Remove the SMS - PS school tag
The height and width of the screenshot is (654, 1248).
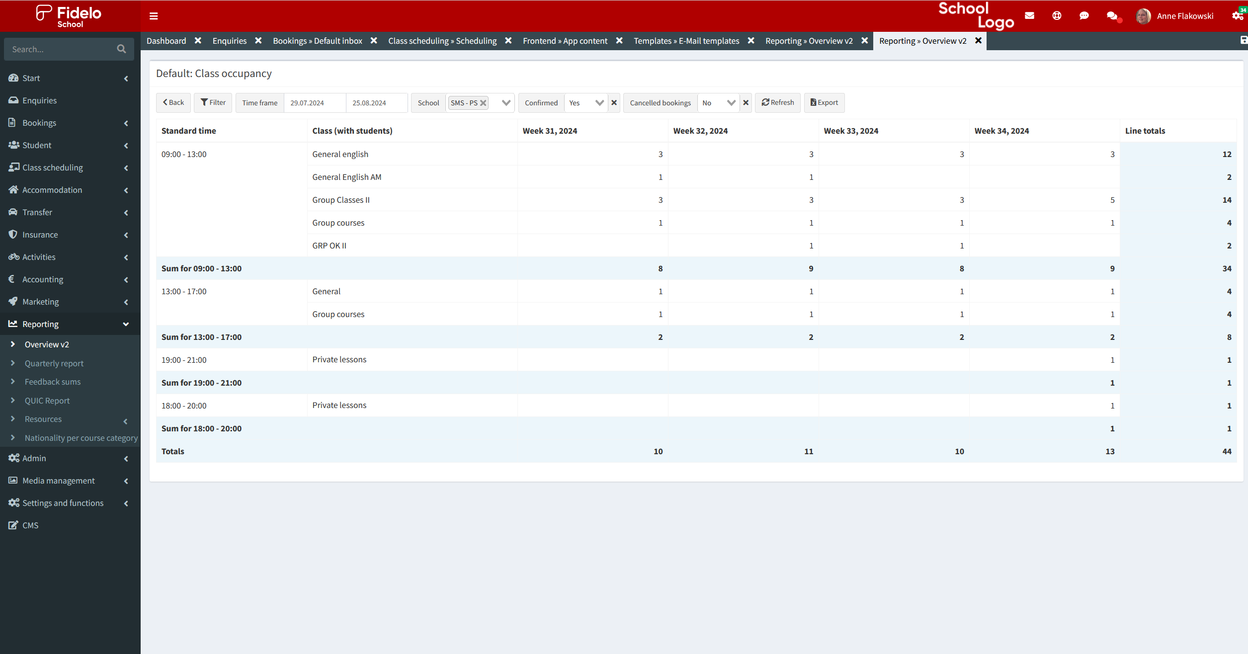483,103
